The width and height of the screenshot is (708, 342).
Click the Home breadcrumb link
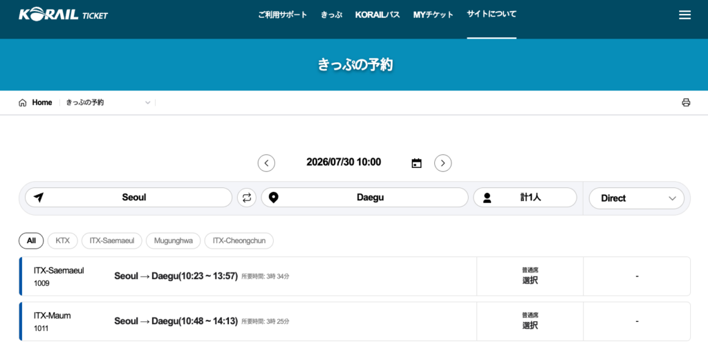[x=42, y=102]
